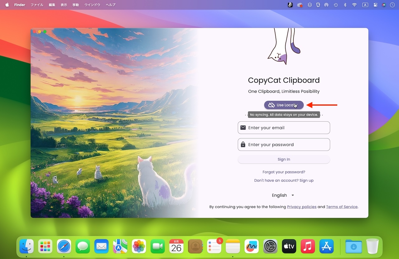Launch Freeform from the Dock
Screen dimensions: 399x259
coord(252,247)
